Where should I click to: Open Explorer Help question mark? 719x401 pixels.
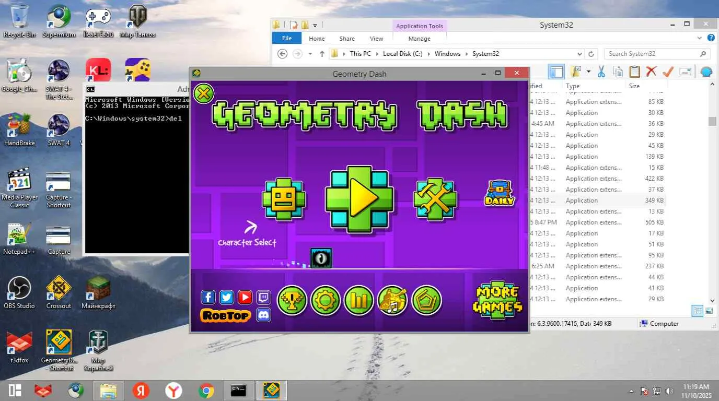click(x=711, y=38)
